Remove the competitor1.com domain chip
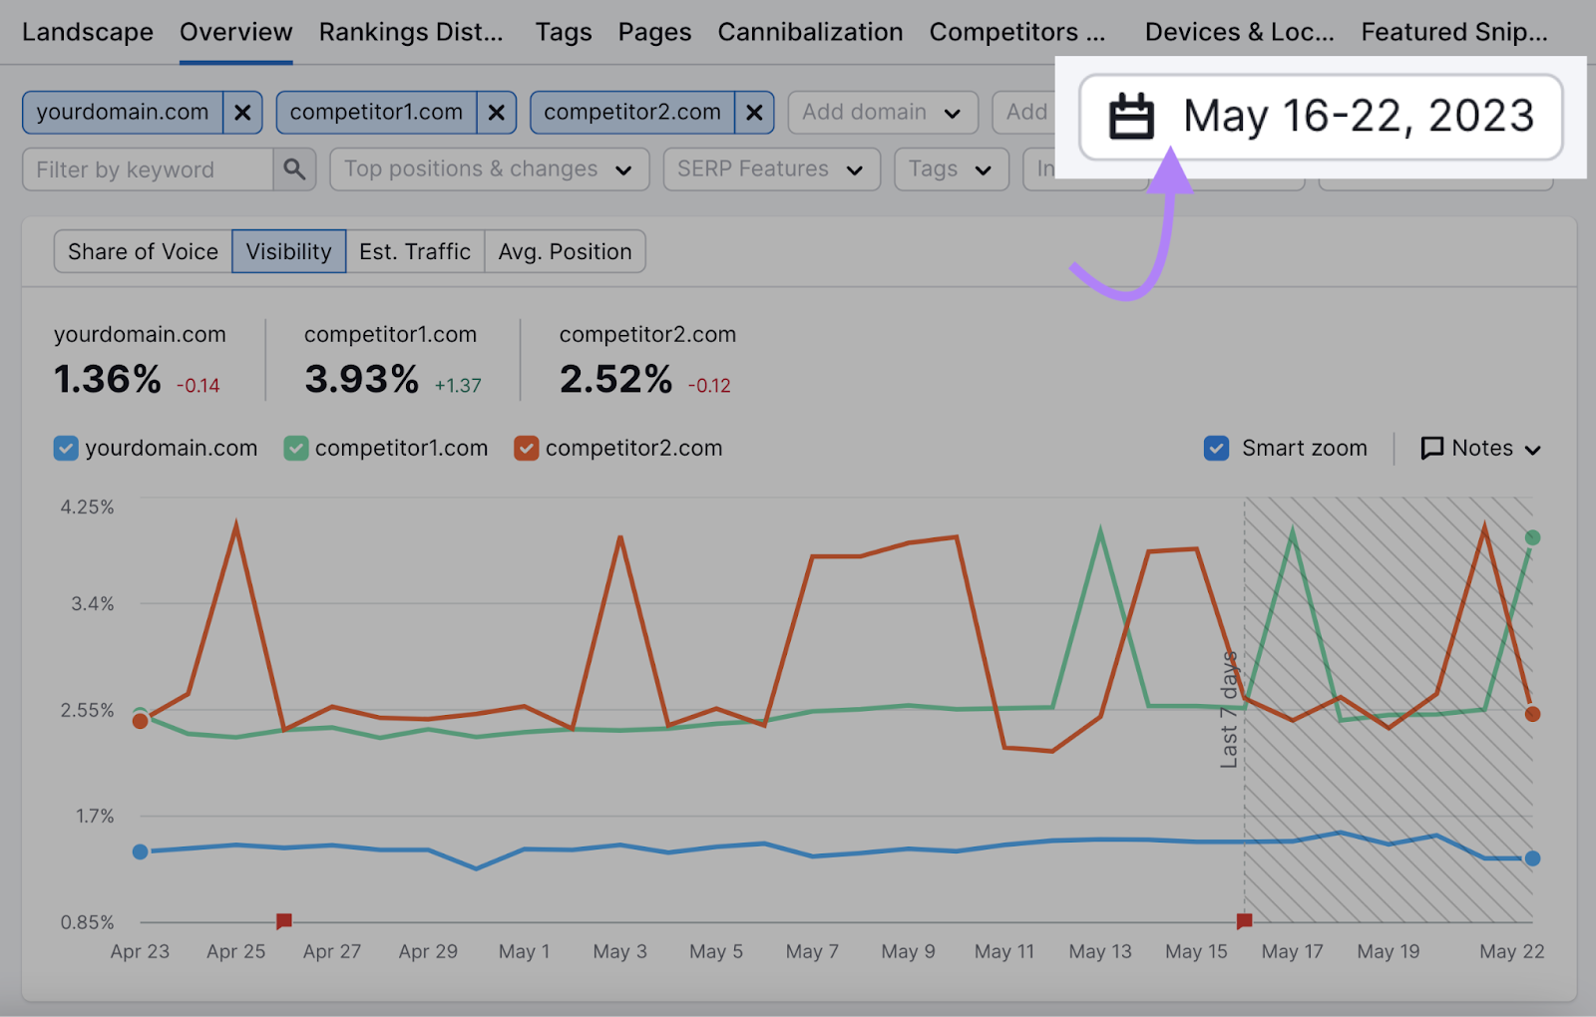The height and width of the screenshot is (1017, 1596). pos(496,112)
